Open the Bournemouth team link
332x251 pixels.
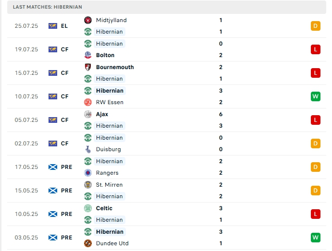click(x=115, y=67)
